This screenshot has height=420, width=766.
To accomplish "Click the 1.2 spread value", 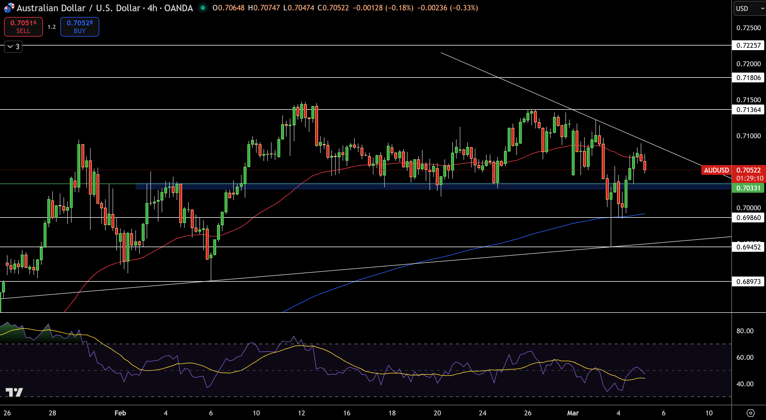I will 52,27.
